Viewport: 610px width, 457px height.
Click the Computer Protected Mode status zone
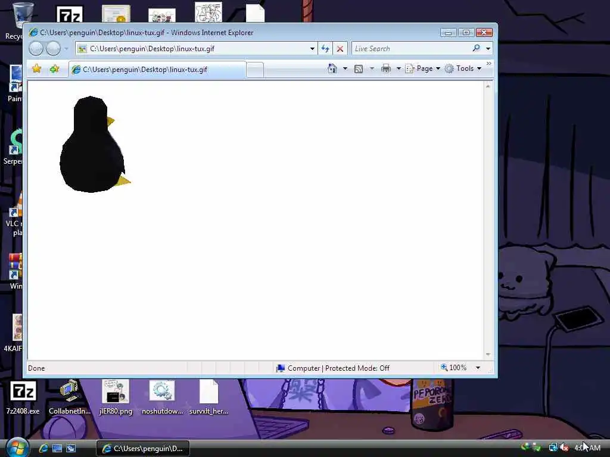point(332,368)
